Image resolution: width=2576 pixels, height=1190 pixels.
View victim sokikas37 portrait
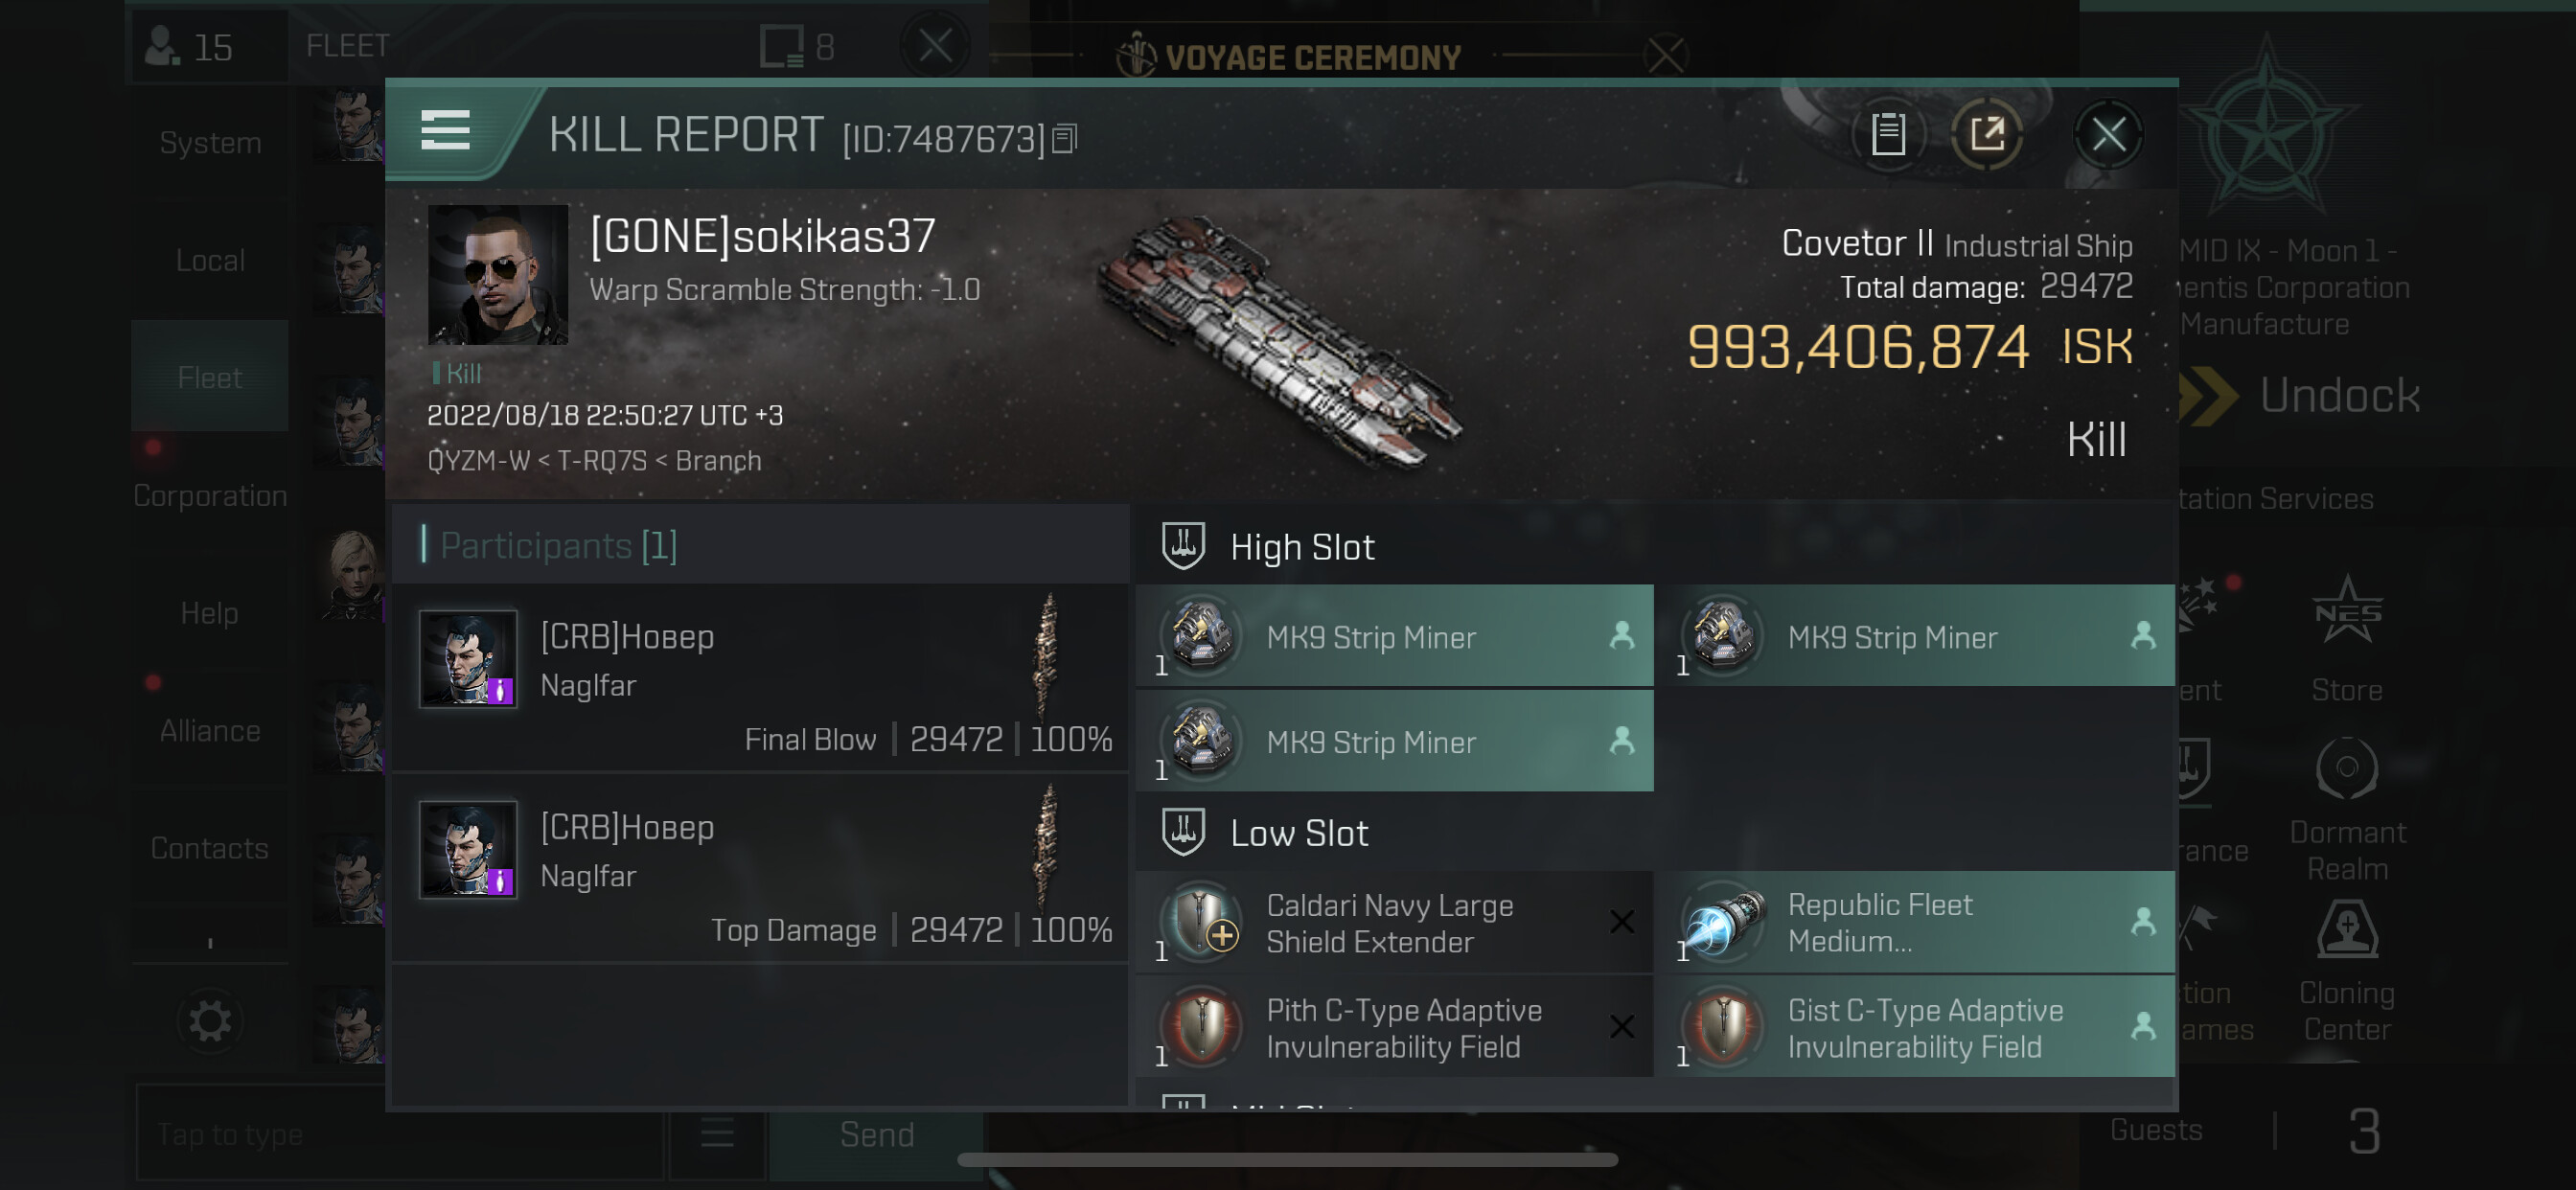pyautogui.click(x=497, y=274)
